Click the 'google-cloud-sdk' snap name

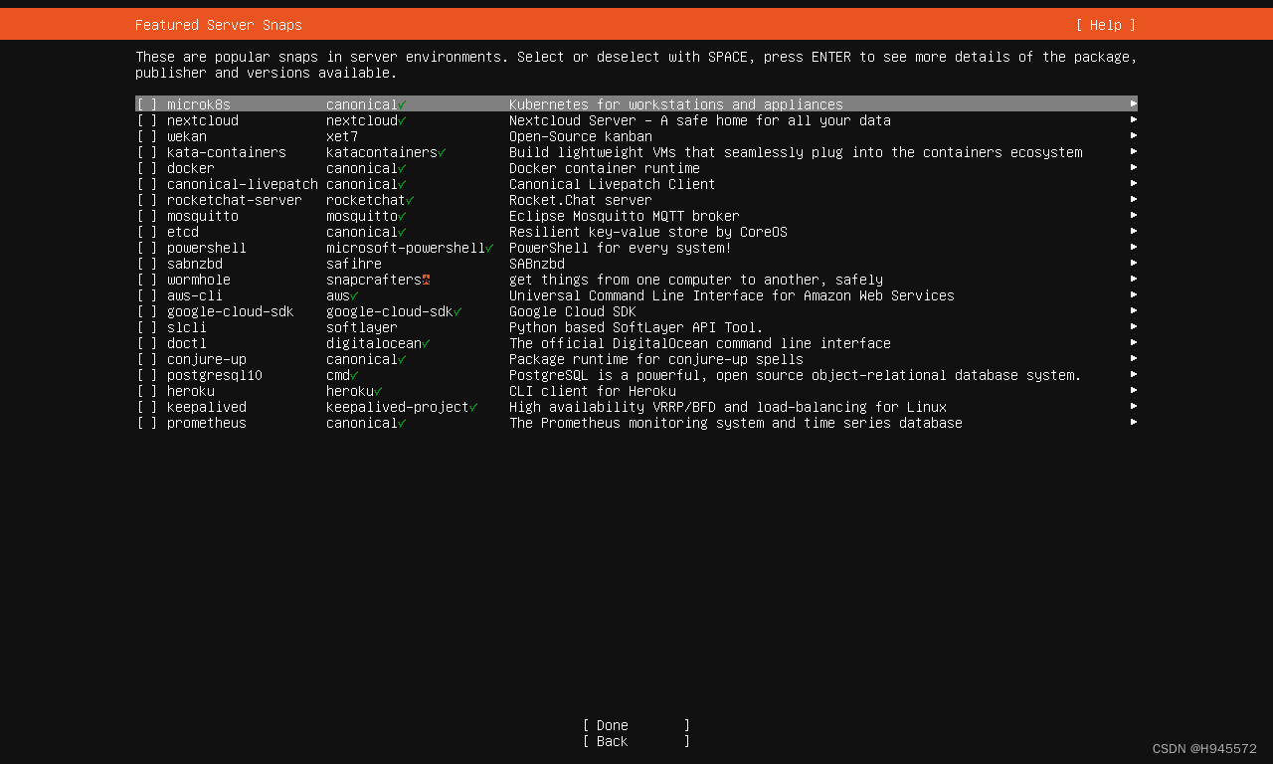coord(231,311)
